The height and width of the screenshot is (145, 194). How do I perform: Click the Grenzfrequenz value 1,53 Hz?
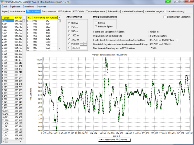pos(153,48)
